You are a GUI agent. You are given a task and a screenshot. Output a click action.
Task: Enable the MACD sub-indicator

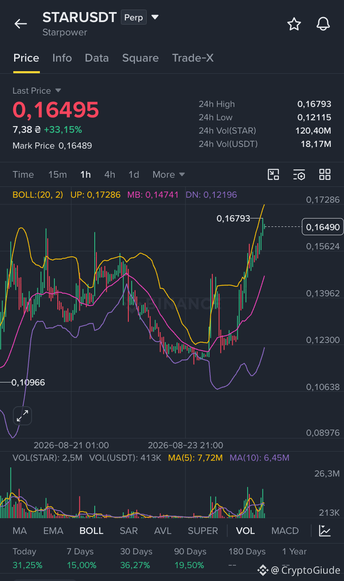[x=285, y=531]
